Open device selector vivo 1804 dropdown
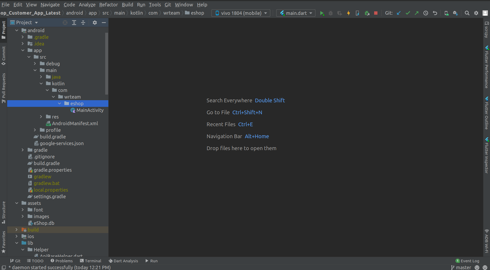Screen dimensions: 490x270 point(241,13)
